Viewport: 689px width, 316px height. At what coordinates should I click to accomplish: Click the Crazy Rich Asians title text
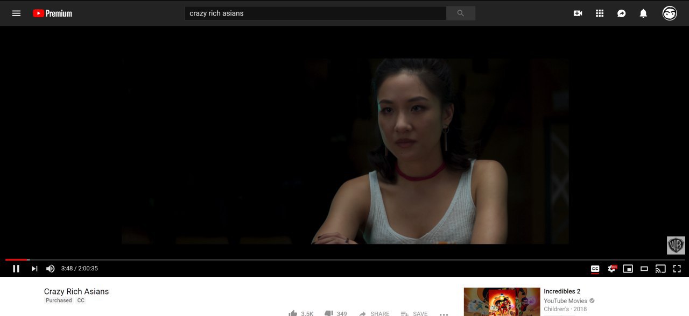(x=76, y=291)
